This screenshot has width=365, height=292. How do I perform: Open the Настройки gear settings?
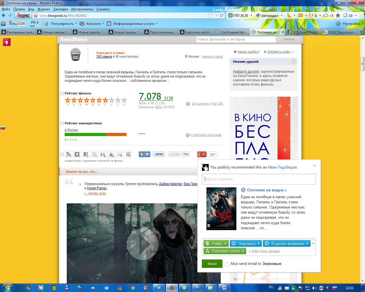click(348, 24)
